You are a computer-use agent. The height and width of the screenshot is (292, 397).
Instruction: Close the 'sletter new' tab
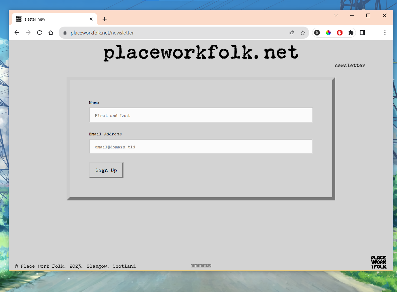[x=91, y=19]
